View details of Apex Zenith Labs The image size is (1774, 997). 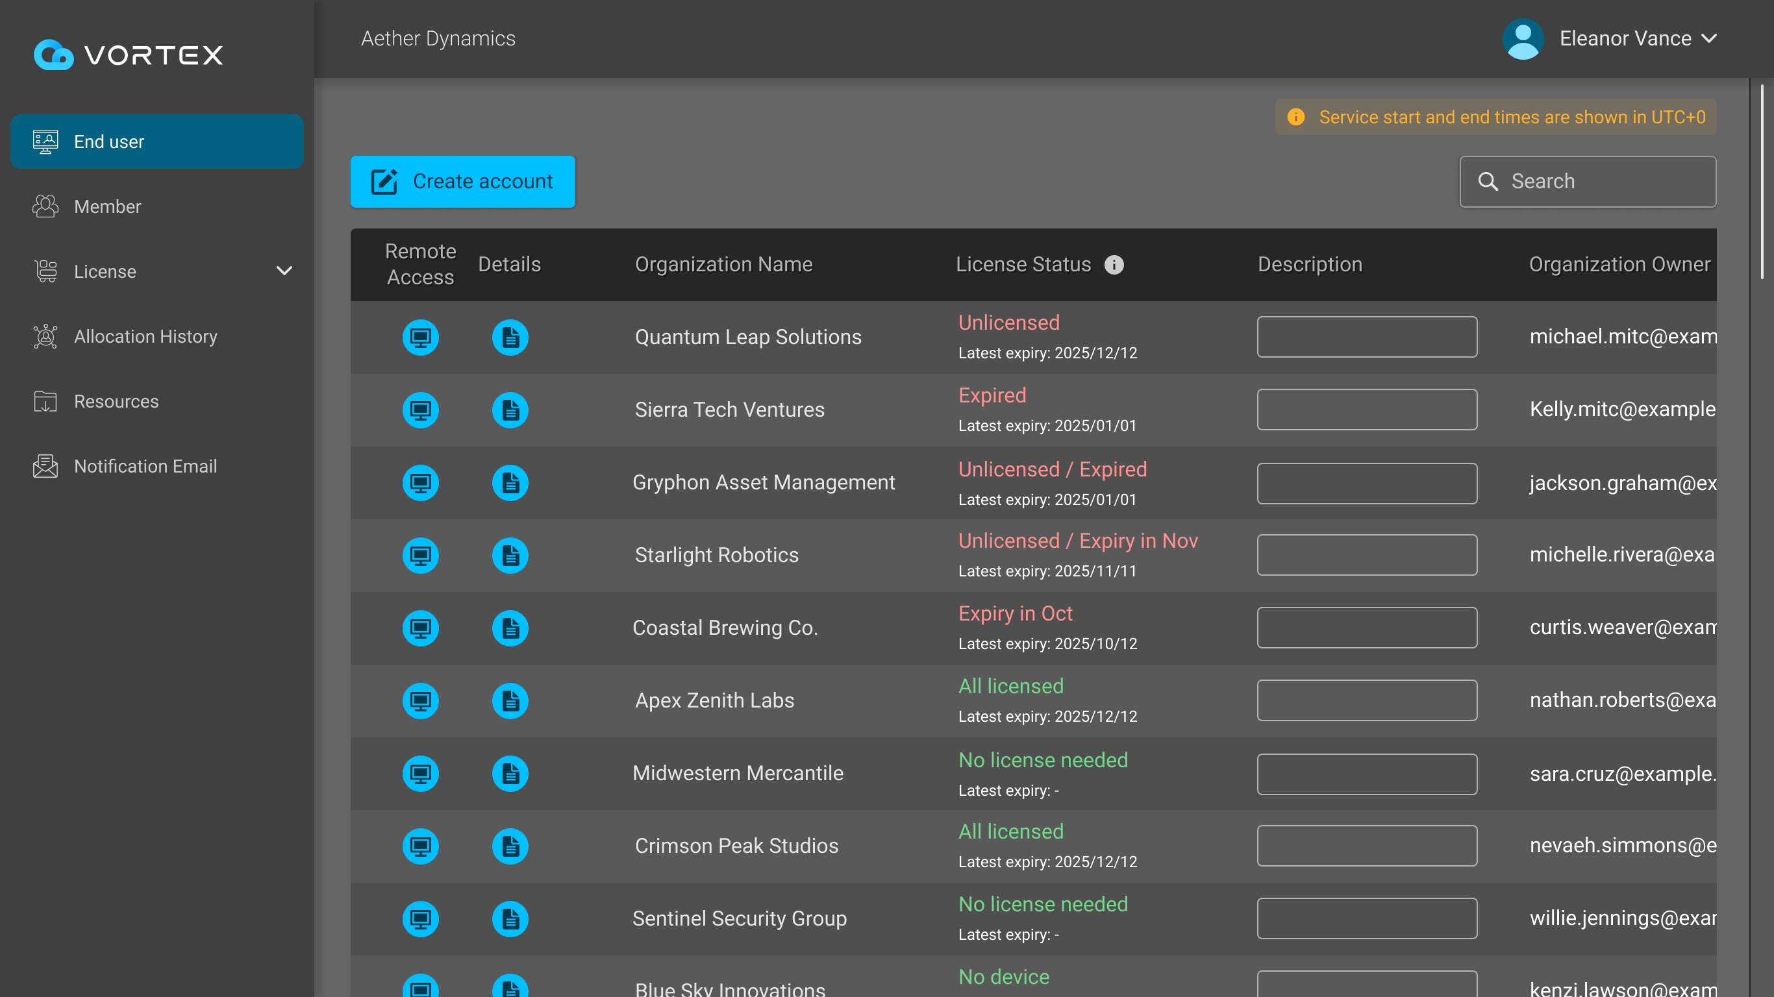(510, 700)
